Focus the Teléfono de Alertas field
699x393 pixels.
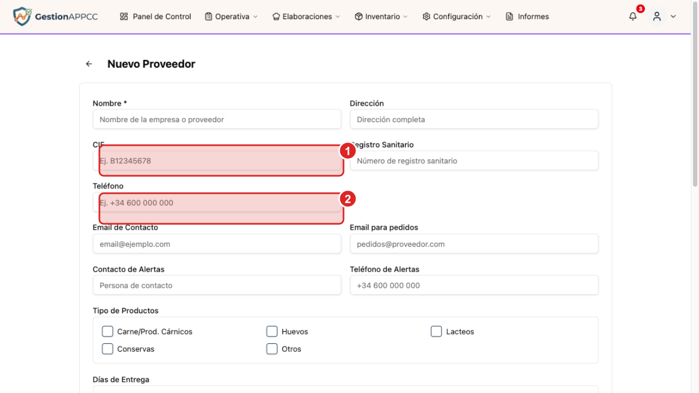pos(474,285)
